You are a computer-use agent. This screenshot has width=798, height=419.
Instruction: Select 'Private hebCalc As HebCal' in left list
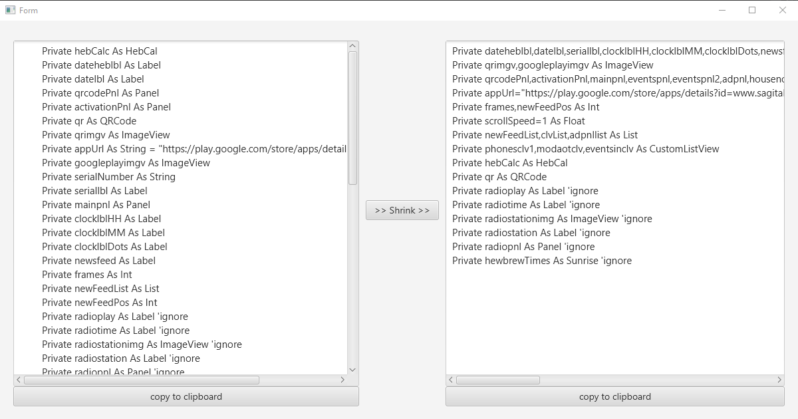point(100,51)
